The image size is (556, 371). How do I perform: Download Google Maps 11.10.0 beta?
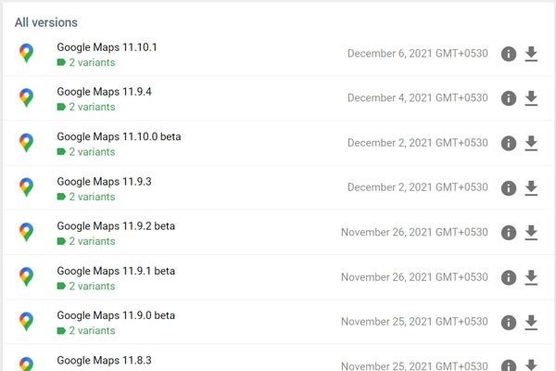coord(531,144)
